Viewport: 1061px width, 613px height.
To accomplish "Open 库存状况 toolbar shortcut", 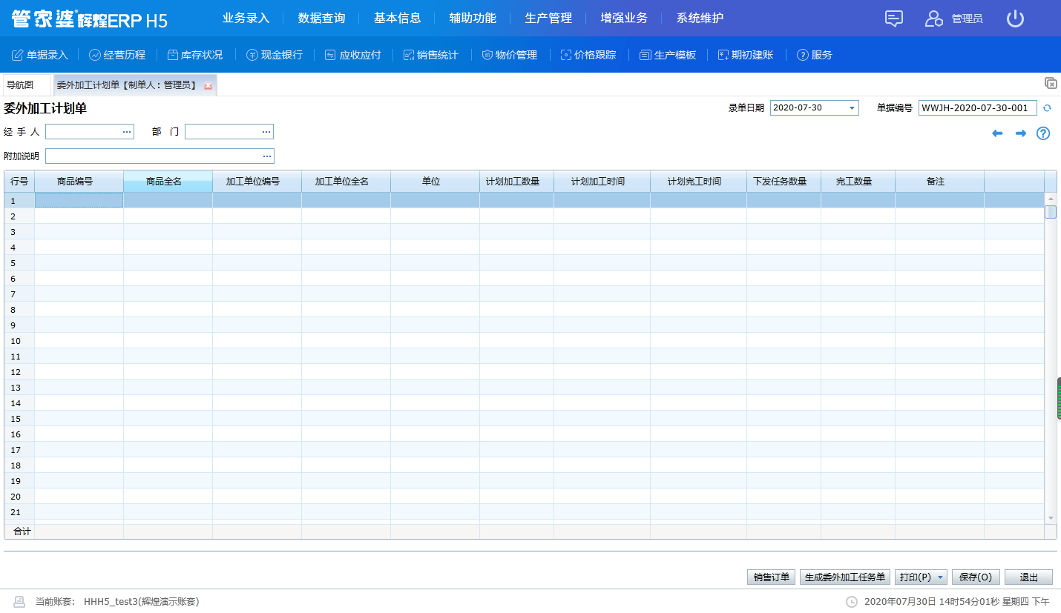I will click(x=194, y=55).
